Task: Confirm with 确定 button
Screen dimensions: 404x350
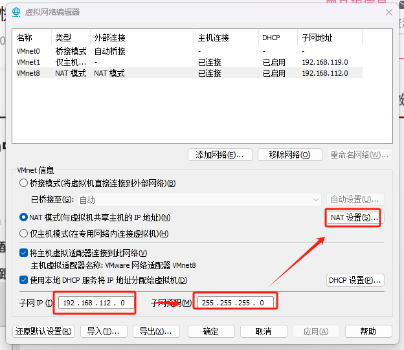Action: [x=211, y=331]
